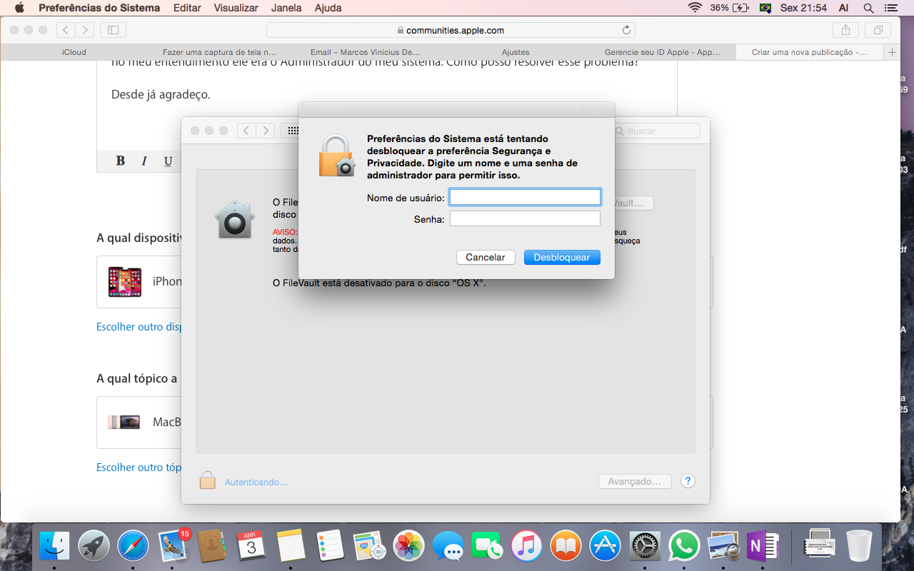Click the Buscar search field
914x571 pixels.
(658, 131)
